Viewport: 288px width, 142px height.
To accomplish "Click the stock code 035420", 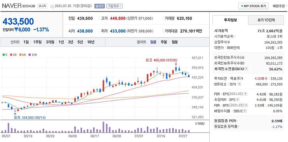I will coord(29,6).
